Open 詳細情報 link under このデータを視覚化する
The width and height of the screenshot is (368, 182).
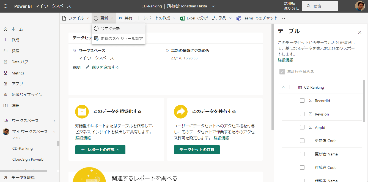tap(83, 138)
